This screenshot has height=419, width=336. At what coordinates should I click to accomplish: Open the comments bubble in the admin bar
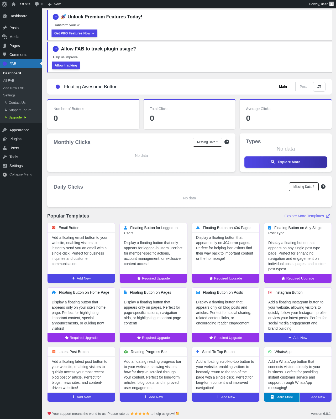click(x=39, y=4)
